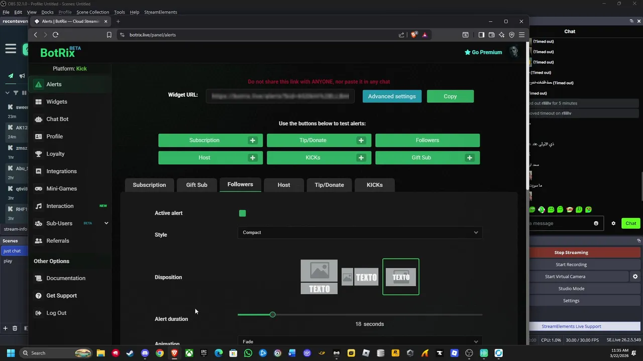Image resolution: width=643 pixels, height=361 pixels.
Task: Open the Animation Fade dropdown
Action: [360, 341]
